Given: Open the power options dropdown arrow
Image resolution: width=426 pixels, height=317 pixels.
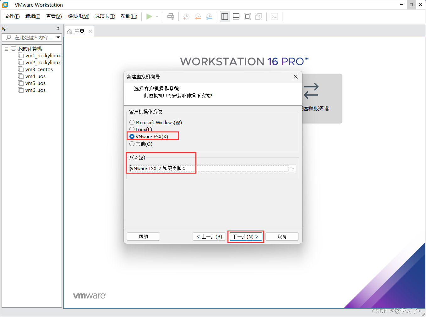Looking at the screenshot, I should (157, 17).
